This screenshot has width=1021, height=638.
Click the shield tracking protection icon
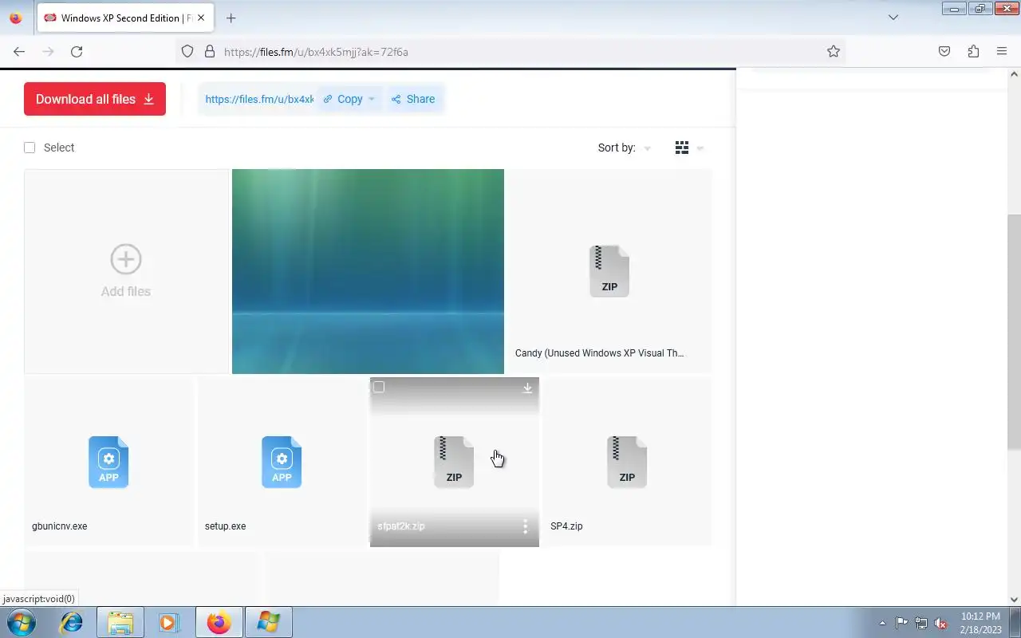[187, 52]
